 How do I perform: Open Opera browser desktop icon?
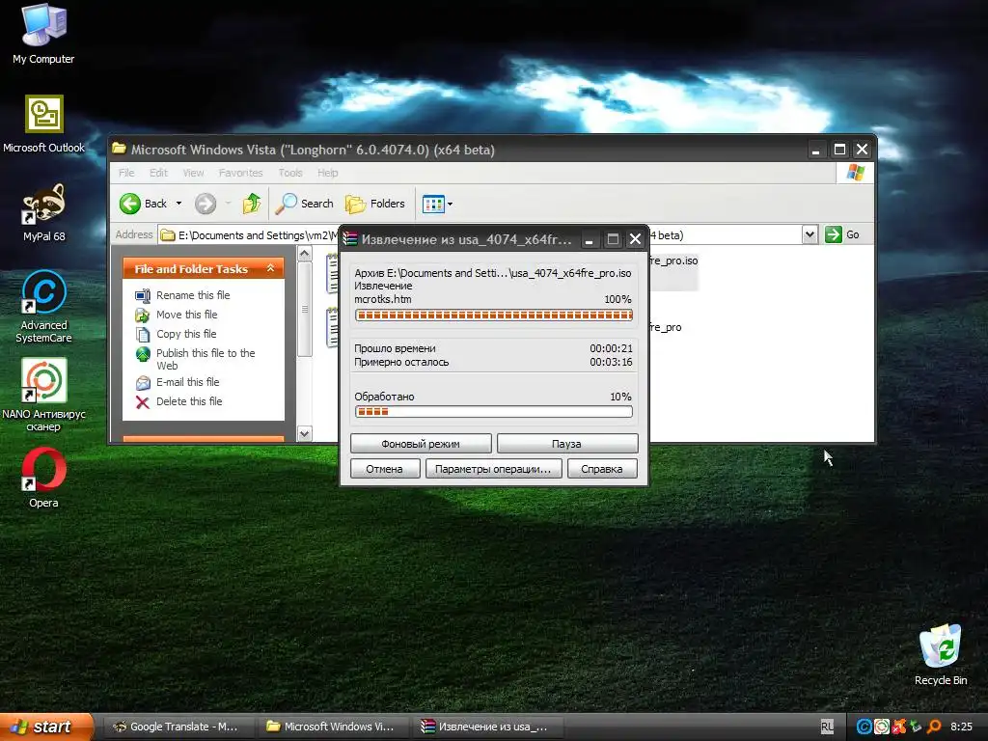(43, 478)
